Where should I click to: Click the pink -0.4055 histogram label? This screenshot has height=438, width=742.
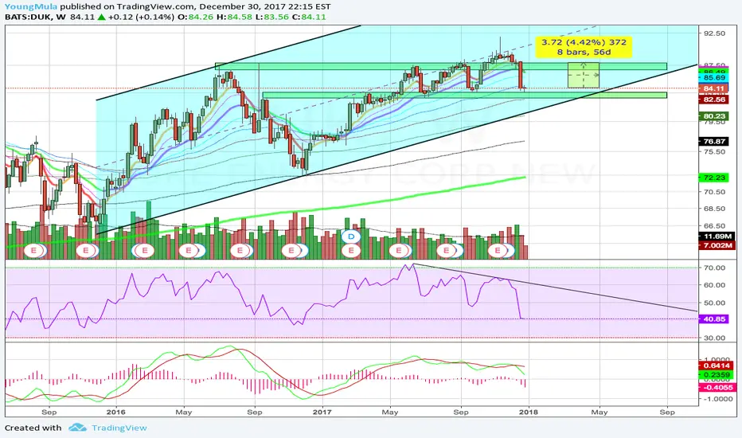(718, 387)
